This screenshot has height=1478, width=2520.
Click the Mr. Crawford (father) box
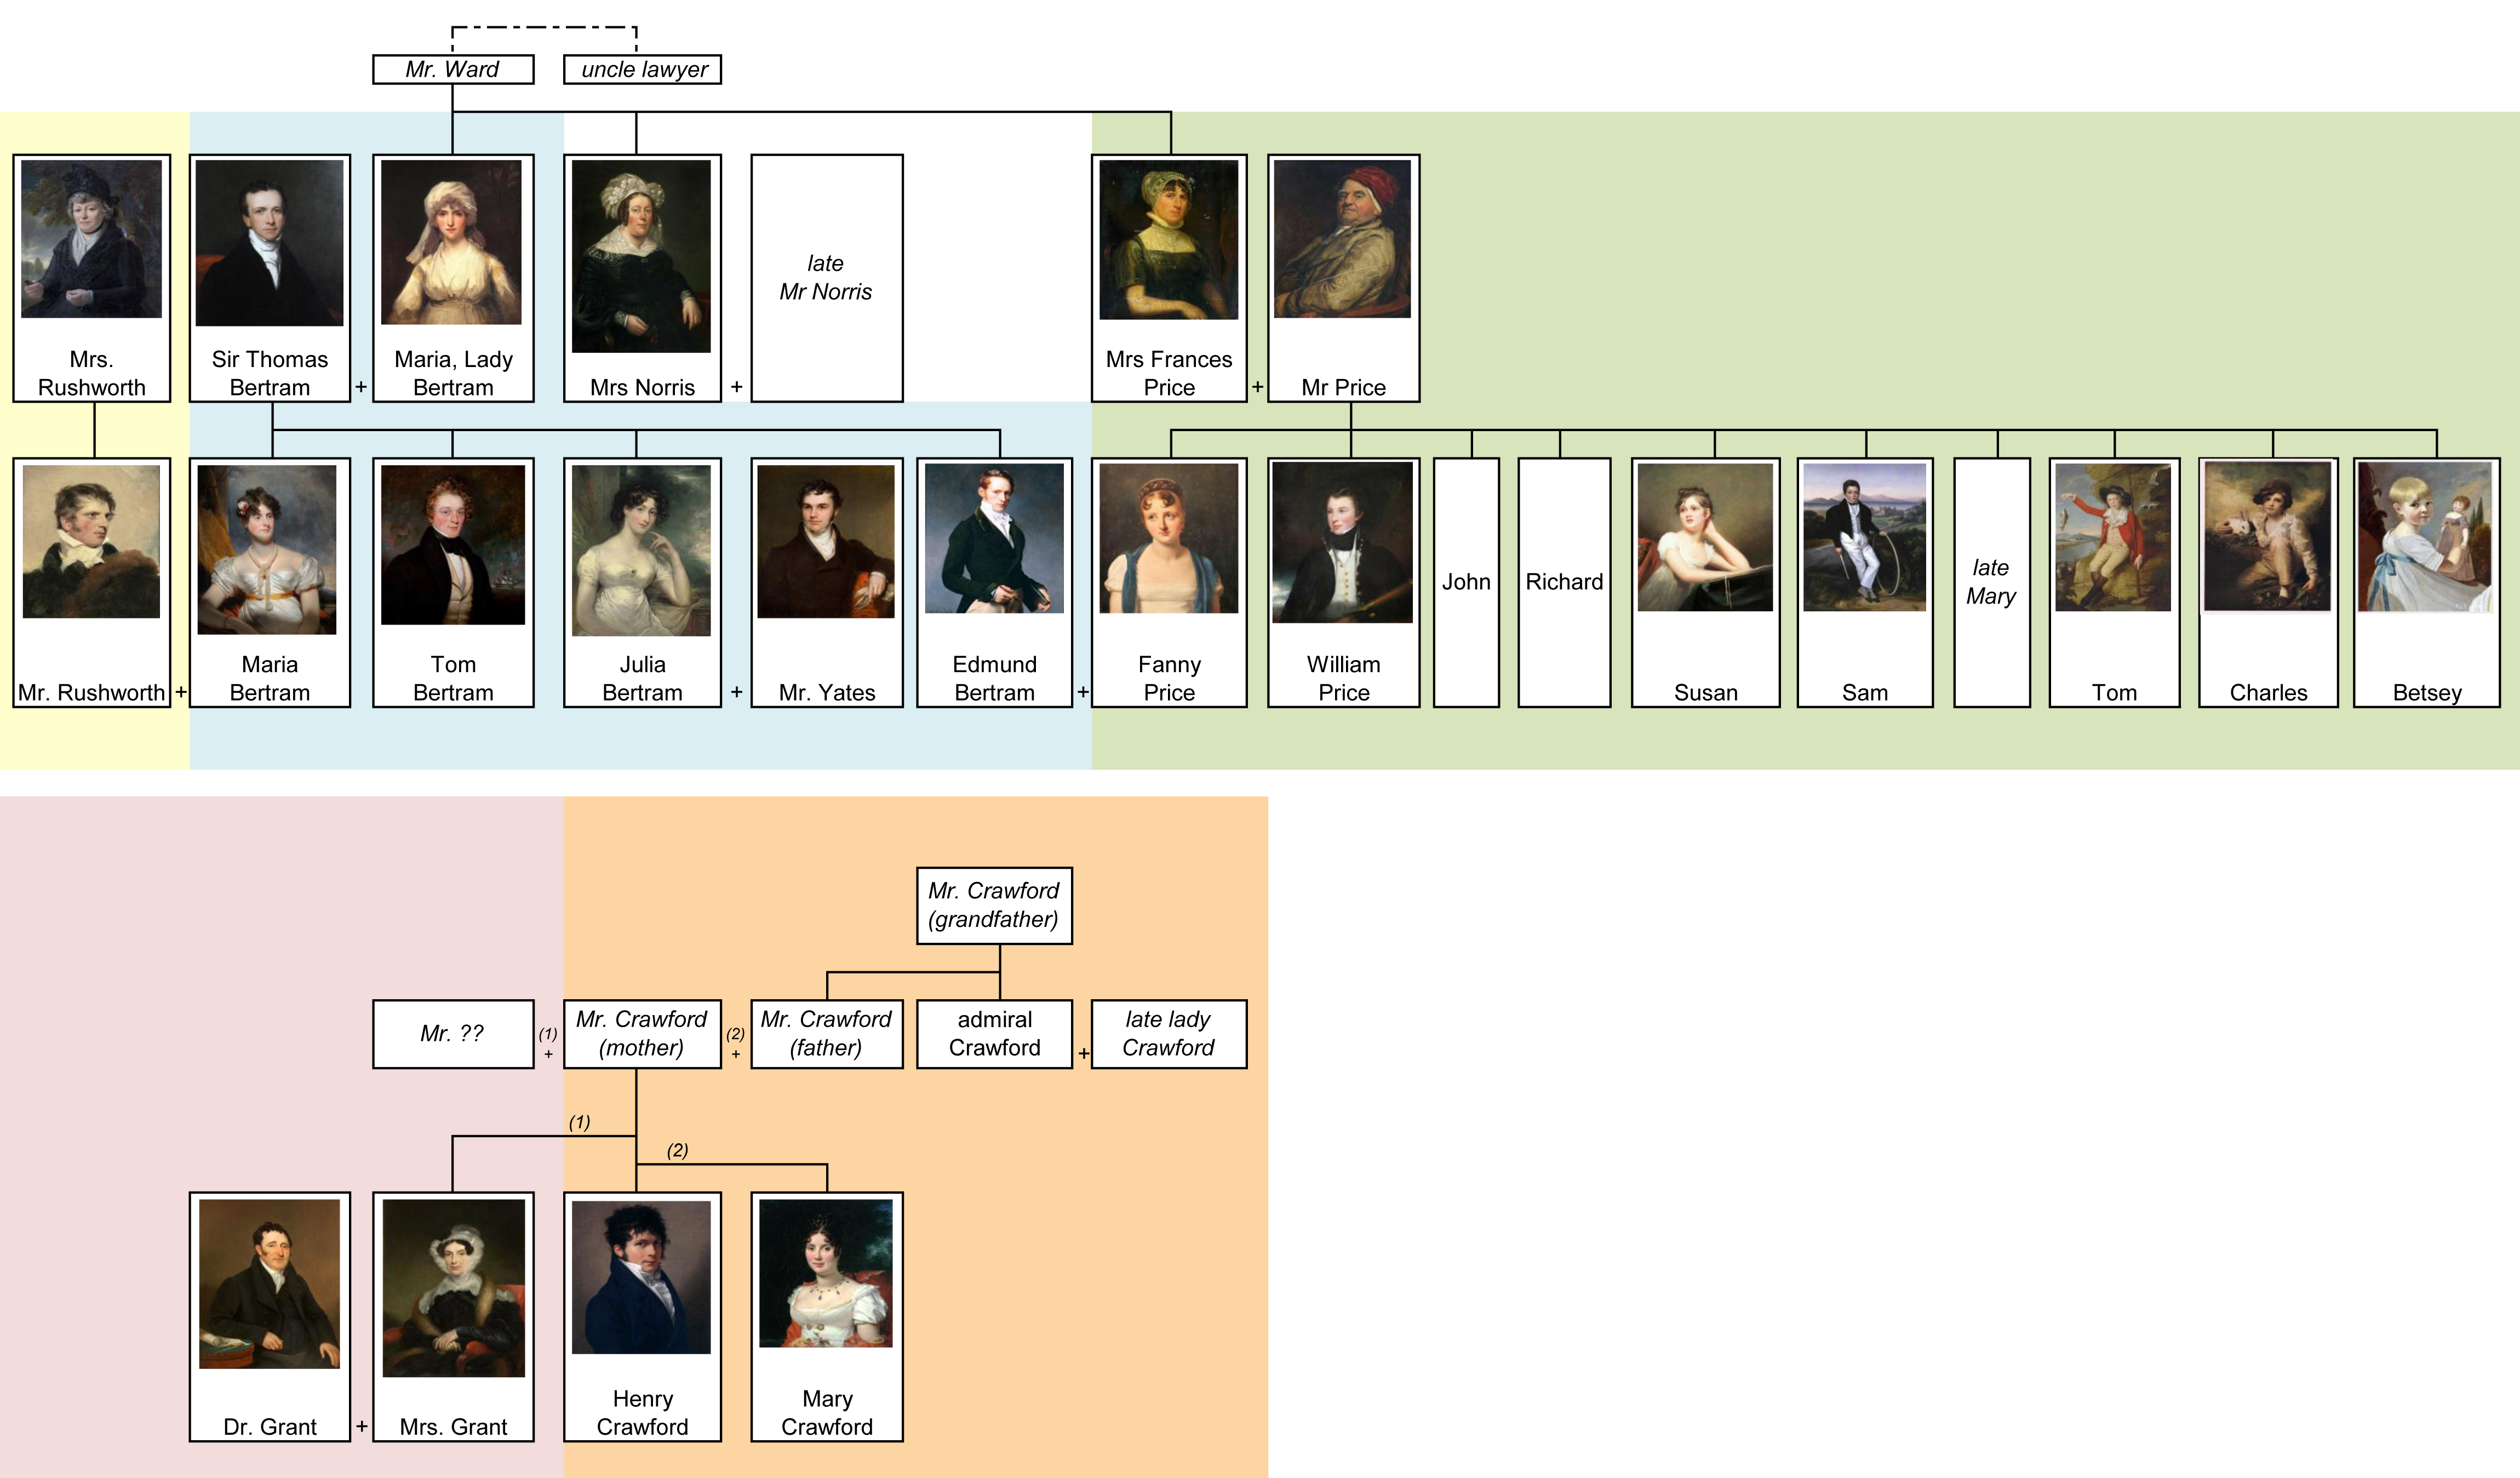[827, 1034]
